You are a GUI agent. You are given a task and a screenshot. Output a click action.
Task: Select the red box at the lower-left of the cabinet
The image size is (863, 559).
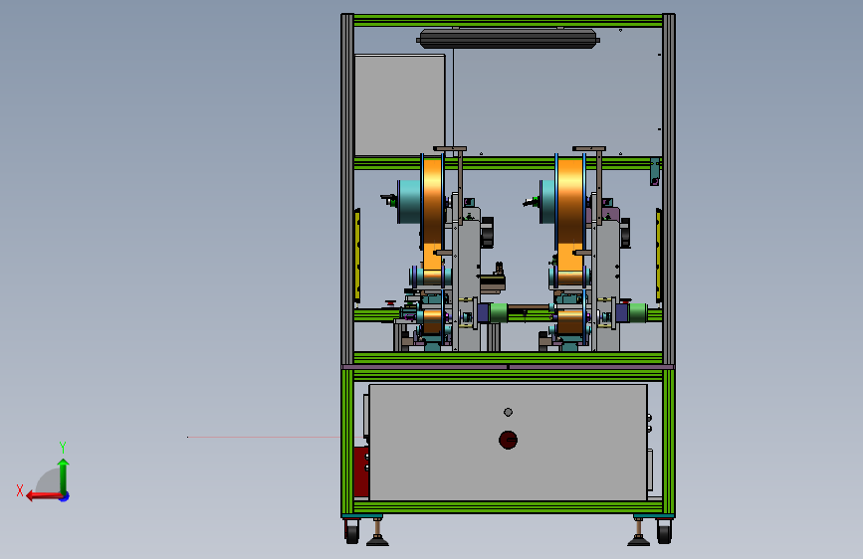(x=361, y=471)
